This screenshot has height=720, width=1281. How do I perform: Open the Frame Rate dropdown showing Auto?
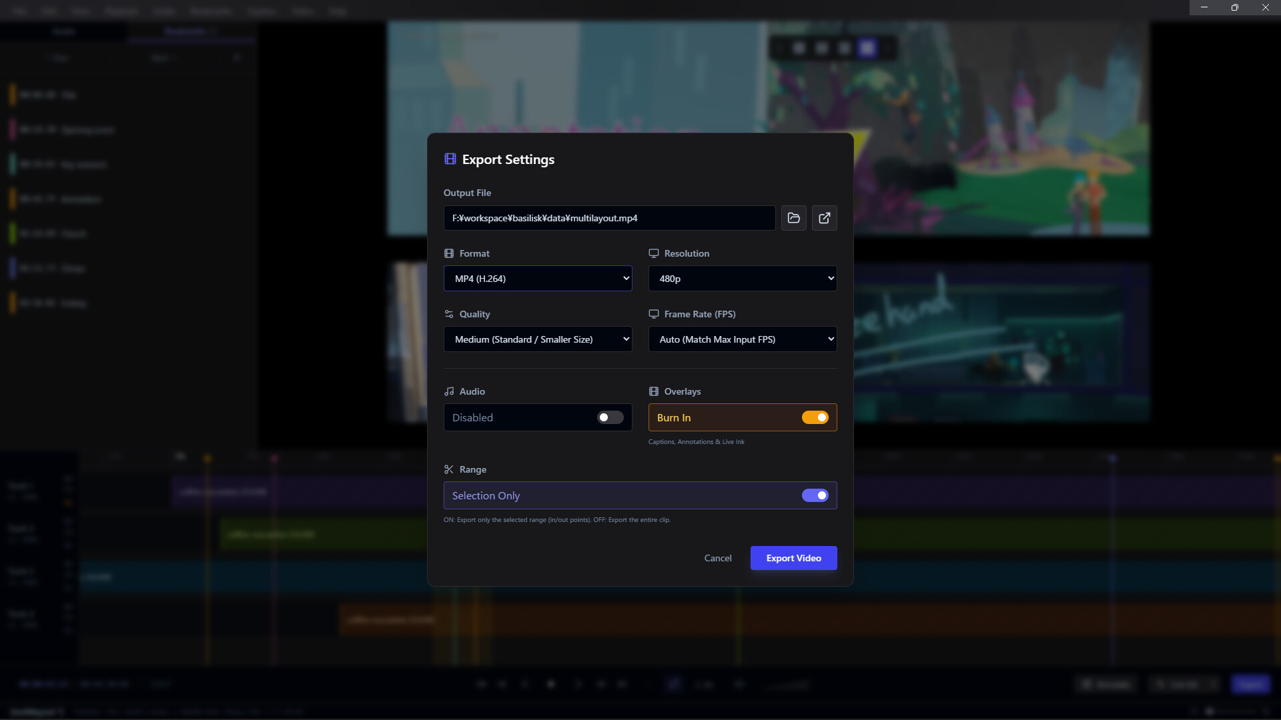[x=743, y=339]
